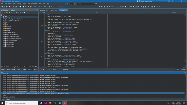Expand the Pesquisa folder

[x=3, y=29]
